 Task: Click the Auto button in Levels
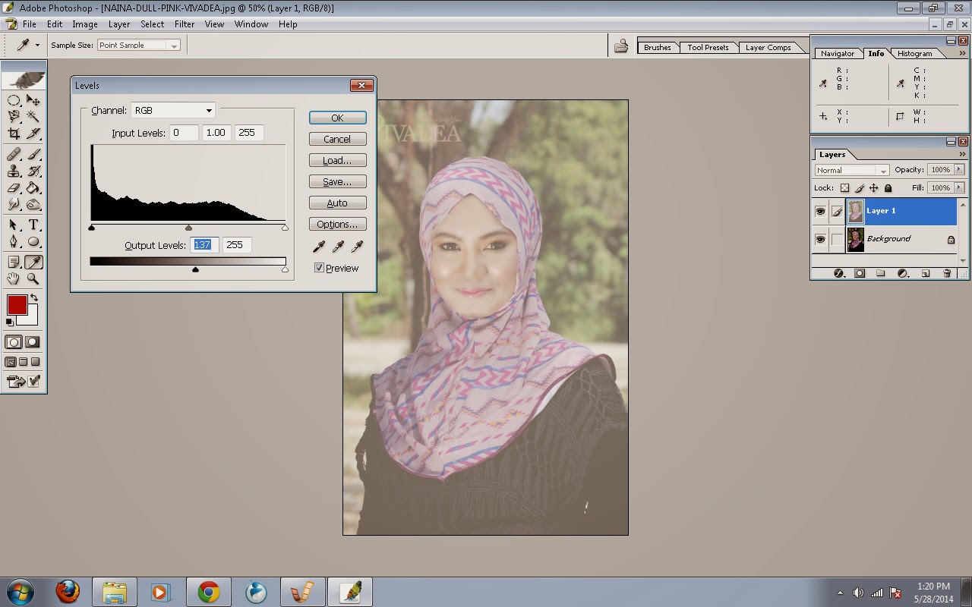(337, 203)
